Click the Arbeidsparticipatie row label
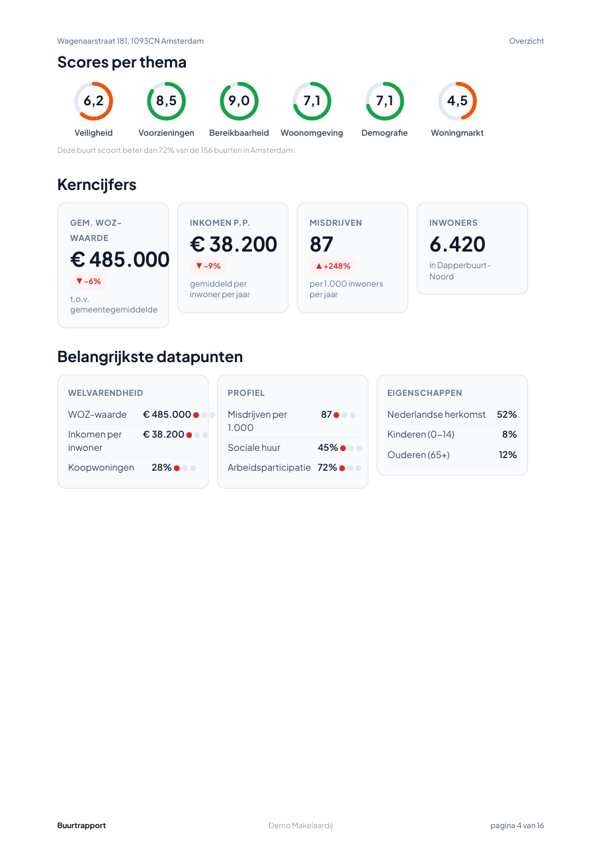The height and width of the screenshot is (852, 602). [269, 467]
